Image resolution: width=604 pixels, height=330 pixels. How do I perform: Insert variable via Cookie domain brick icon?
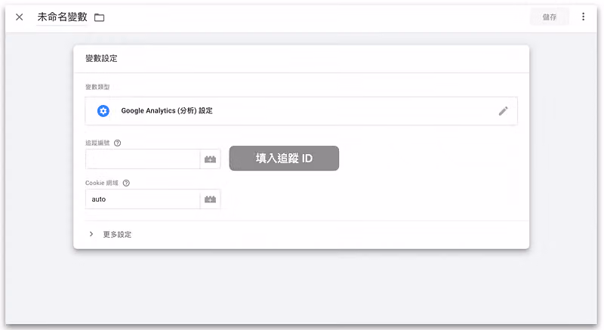[210, 199]
